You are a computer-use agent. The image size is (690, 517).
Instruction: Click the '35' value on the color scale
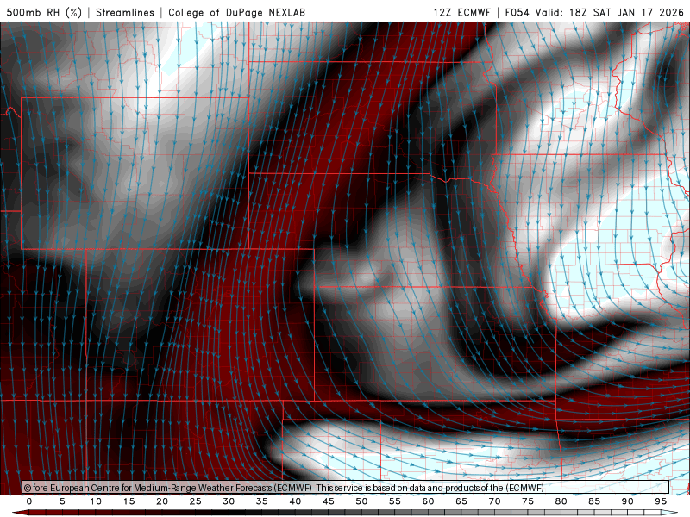[x=262, y=501]
